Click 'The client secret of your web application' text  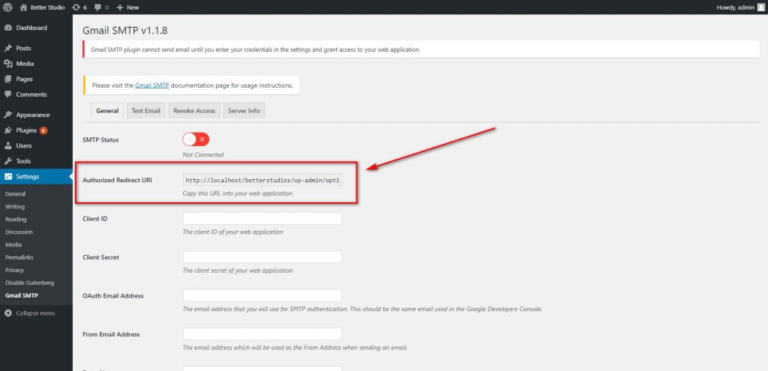[238, 270]
